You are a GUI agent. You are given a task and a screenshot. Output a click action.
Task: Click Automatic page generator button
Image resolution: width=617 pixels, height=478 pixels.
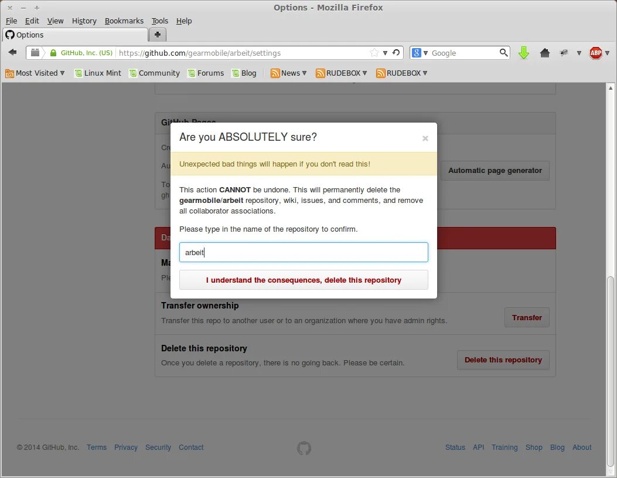[495, 171]
